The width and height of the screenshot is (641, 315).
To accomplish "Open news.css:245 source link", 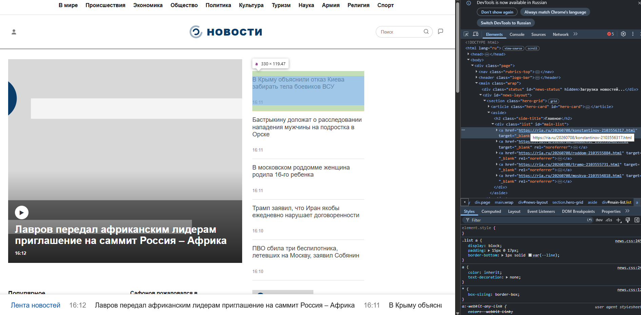I will click(x=628, y=241).
